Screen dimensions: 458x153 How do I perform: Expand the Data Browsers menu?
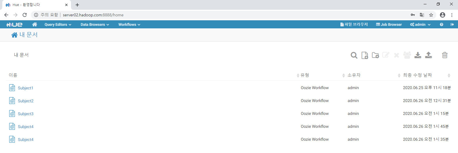coord(95,25)
